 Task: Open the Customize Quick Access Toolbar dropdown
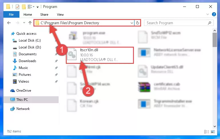pyautogui.click(x=37, y=7)
